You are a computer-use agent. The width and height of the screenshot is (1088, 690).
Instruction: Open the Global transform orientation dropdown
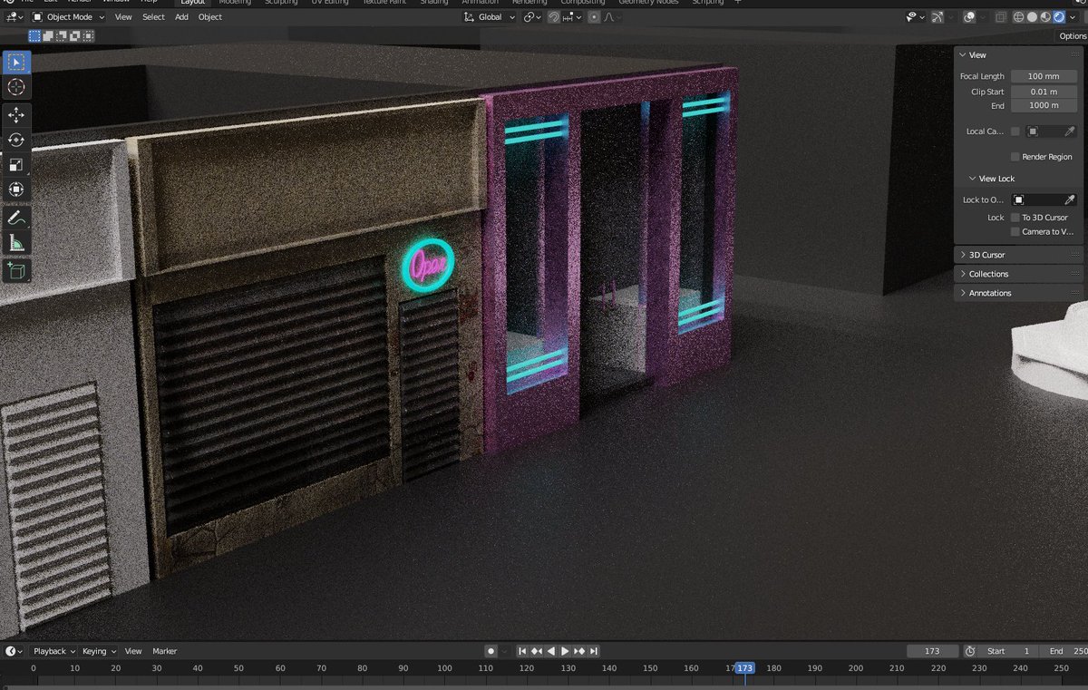pos(489,17)
